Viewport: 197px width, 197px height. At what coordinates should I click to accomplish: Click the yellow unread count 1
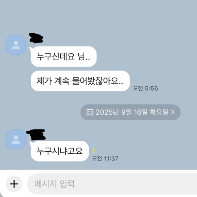tap(93, 151)
